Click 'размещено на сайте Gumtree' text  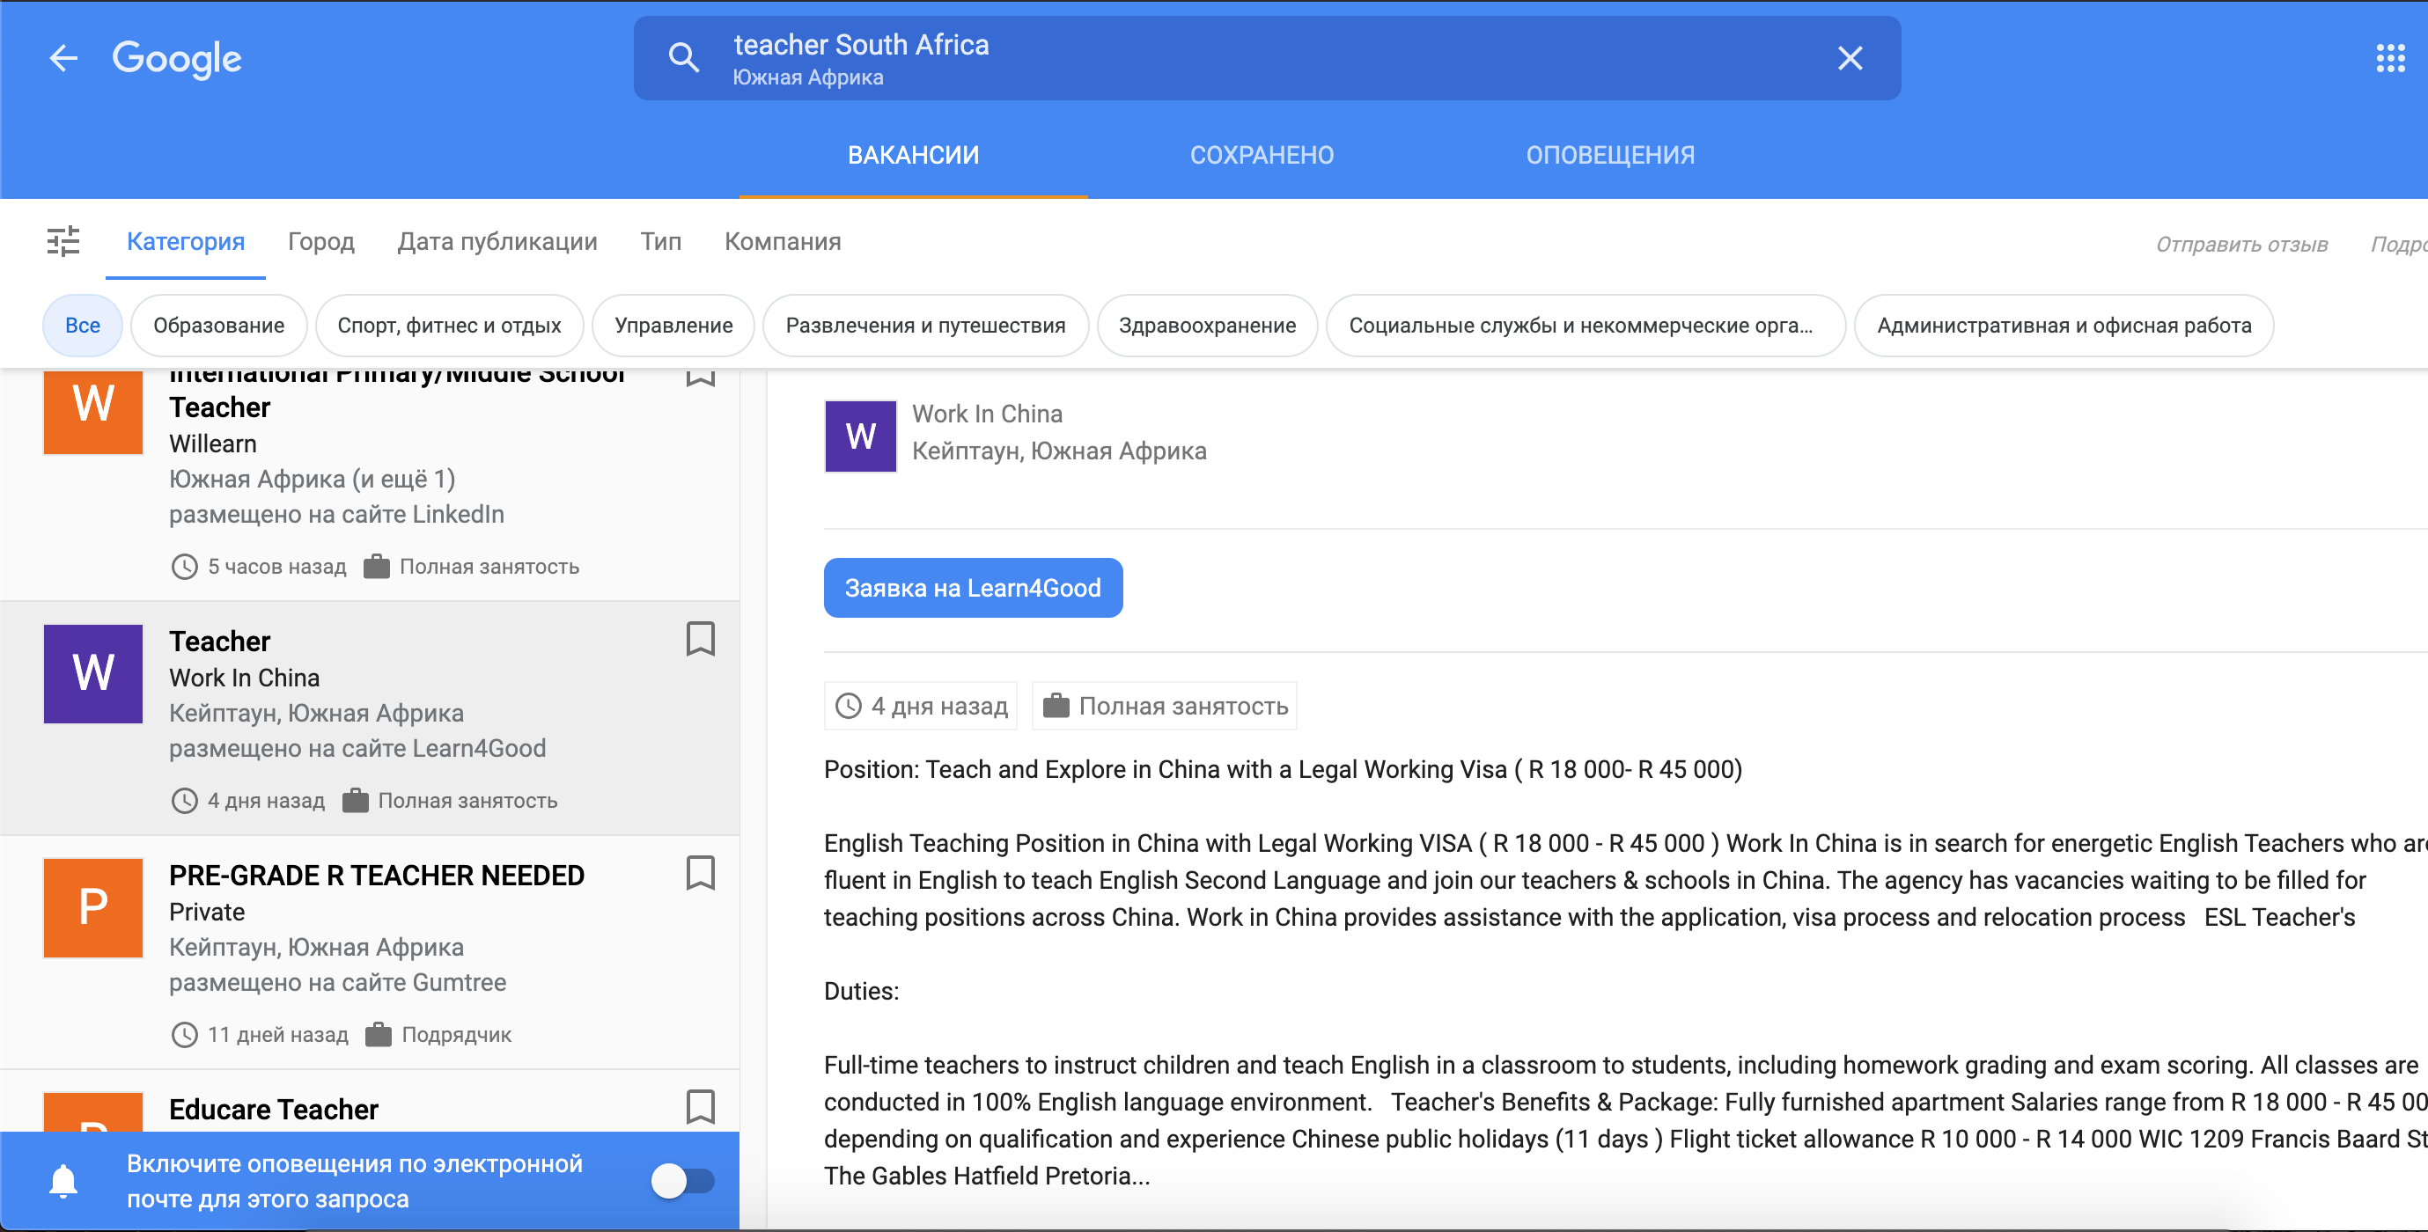[x=337, y=982]
